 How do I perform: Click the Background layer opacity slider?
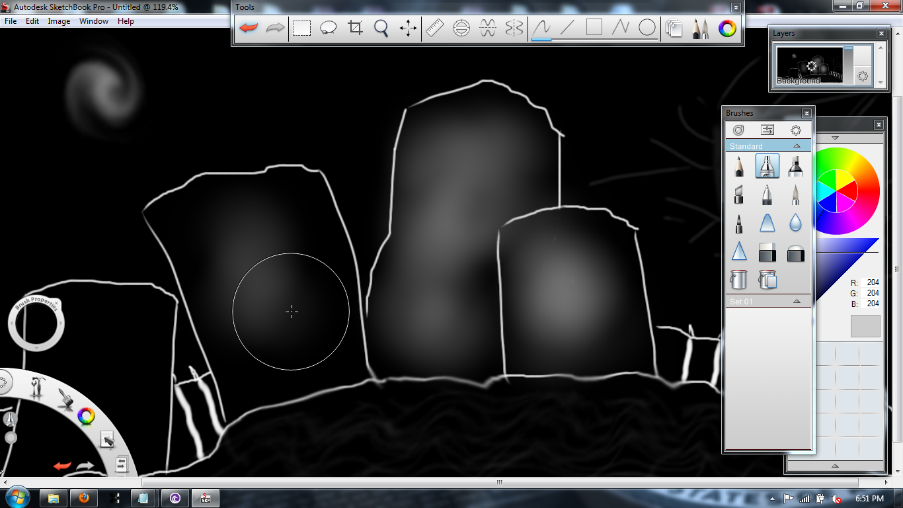848,64
